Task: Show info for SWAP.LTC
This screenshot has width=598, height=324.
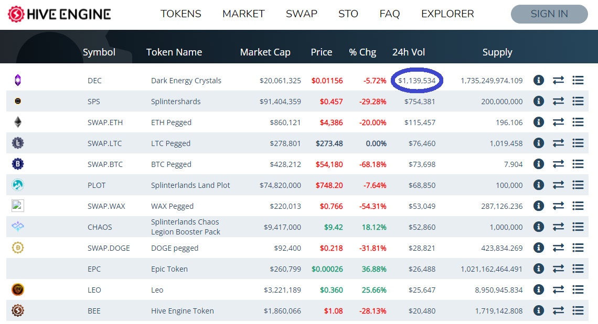Action: pos(539,143)
